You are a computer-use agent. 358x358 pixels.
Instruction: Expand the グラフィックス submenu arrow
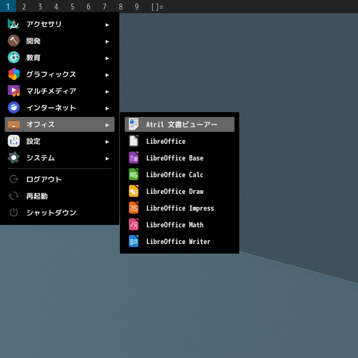[x=107, y=75]
